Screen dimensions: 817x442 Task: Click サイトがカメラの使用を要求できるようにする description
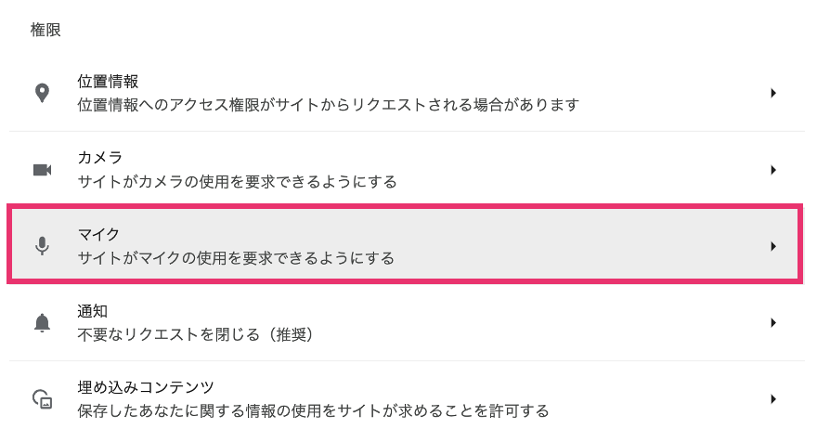(237, 182)
